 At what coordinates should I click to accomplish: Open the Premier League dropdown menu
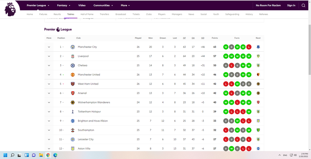tap(38, 5)
